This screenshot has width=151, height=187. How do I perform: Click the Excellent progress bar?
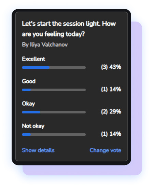tap(54, 67)
